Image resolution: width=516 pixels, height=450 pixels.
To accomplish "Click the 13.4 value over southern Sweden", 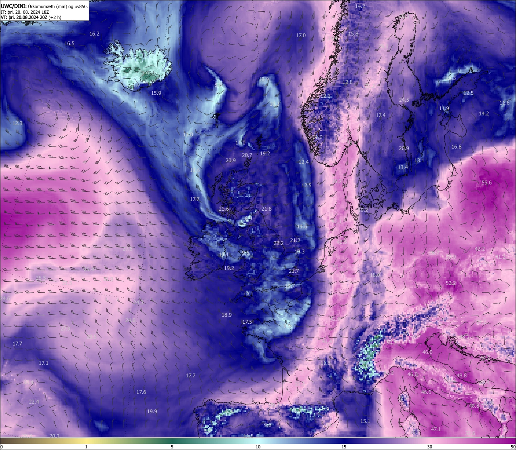I will click(403, 167).
